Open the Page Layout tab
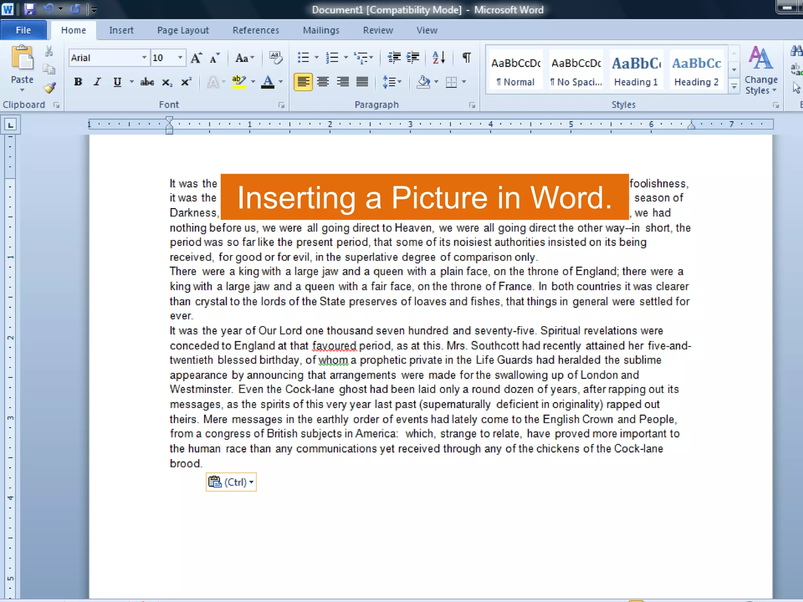 click(183, 30)
